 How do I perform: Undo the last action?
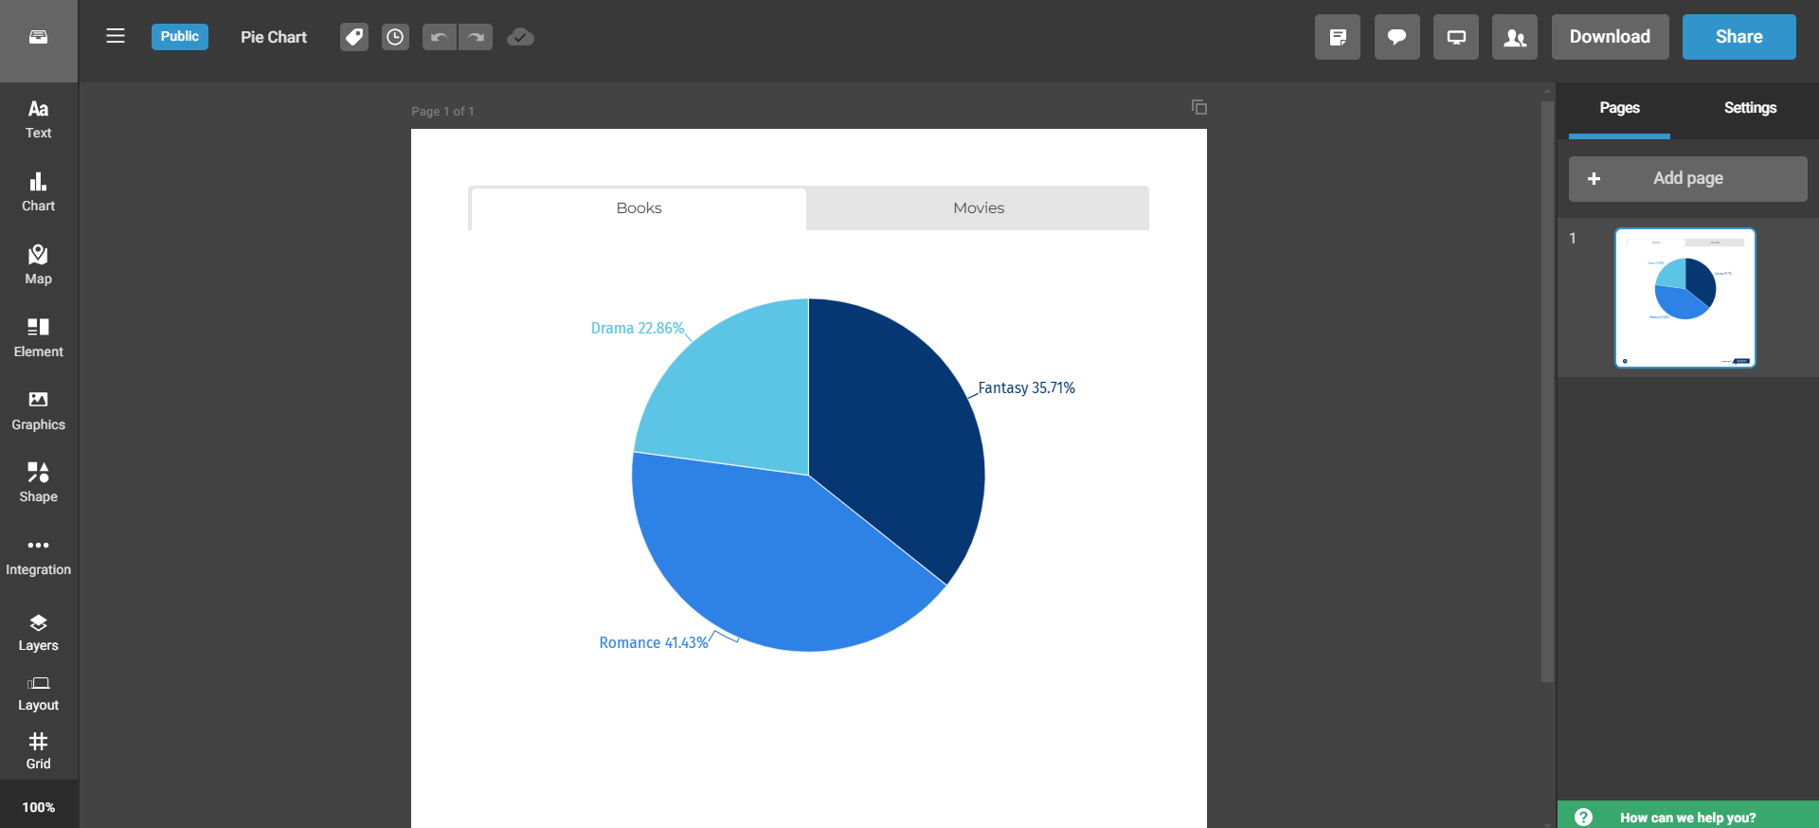[440, 37]
